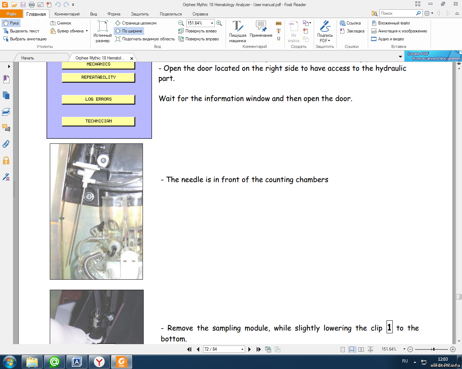Open the PDF Sign tool
This screenshot has height=369, width=462.
pos(325,31)
